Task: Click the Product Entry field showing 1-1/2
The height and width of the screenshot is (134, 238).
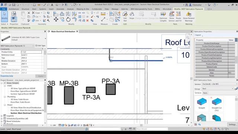Action: coord(31,52)
